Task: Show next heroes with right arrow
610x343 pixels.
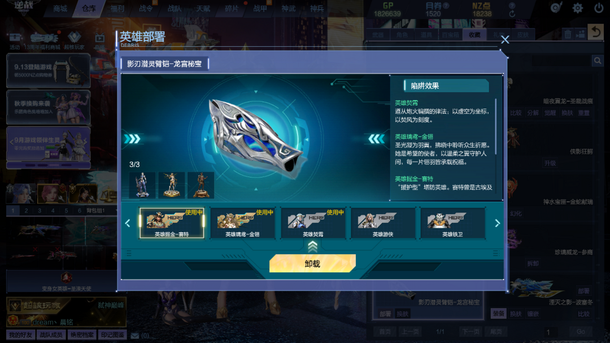Action: coord(497,223)
